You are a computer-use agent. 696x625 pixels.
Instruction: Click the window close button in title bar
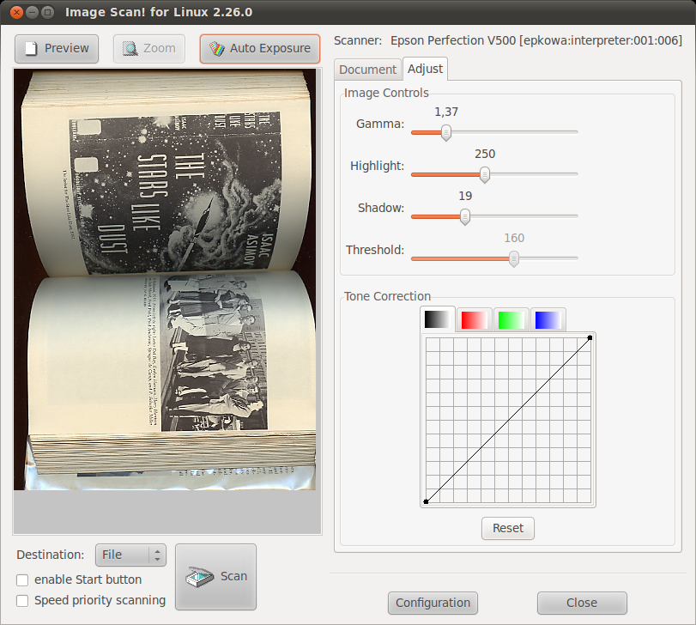pyautogui.click(x=16, y=12)
